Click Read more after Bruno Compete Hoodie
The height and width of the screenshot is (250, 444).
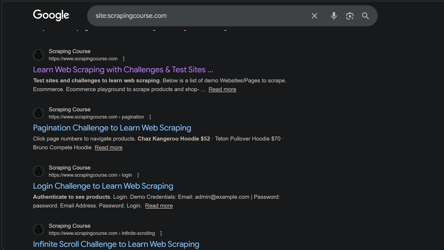point(108,147)
